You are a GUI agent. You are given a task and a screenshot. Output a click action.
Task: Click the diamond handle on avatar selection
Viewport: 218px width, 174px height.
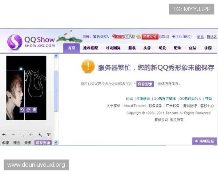pyautogui.click(x=21, y=69)
